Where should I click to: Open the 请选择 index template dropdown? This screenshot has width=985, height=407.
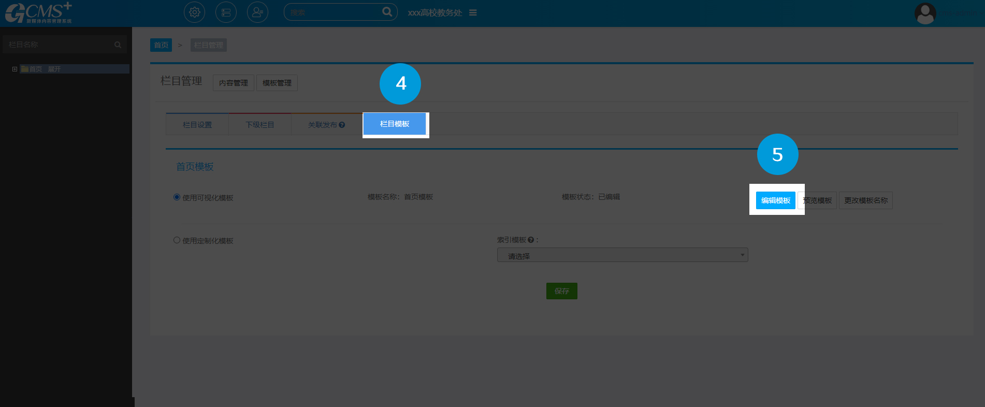click(622, 255)
